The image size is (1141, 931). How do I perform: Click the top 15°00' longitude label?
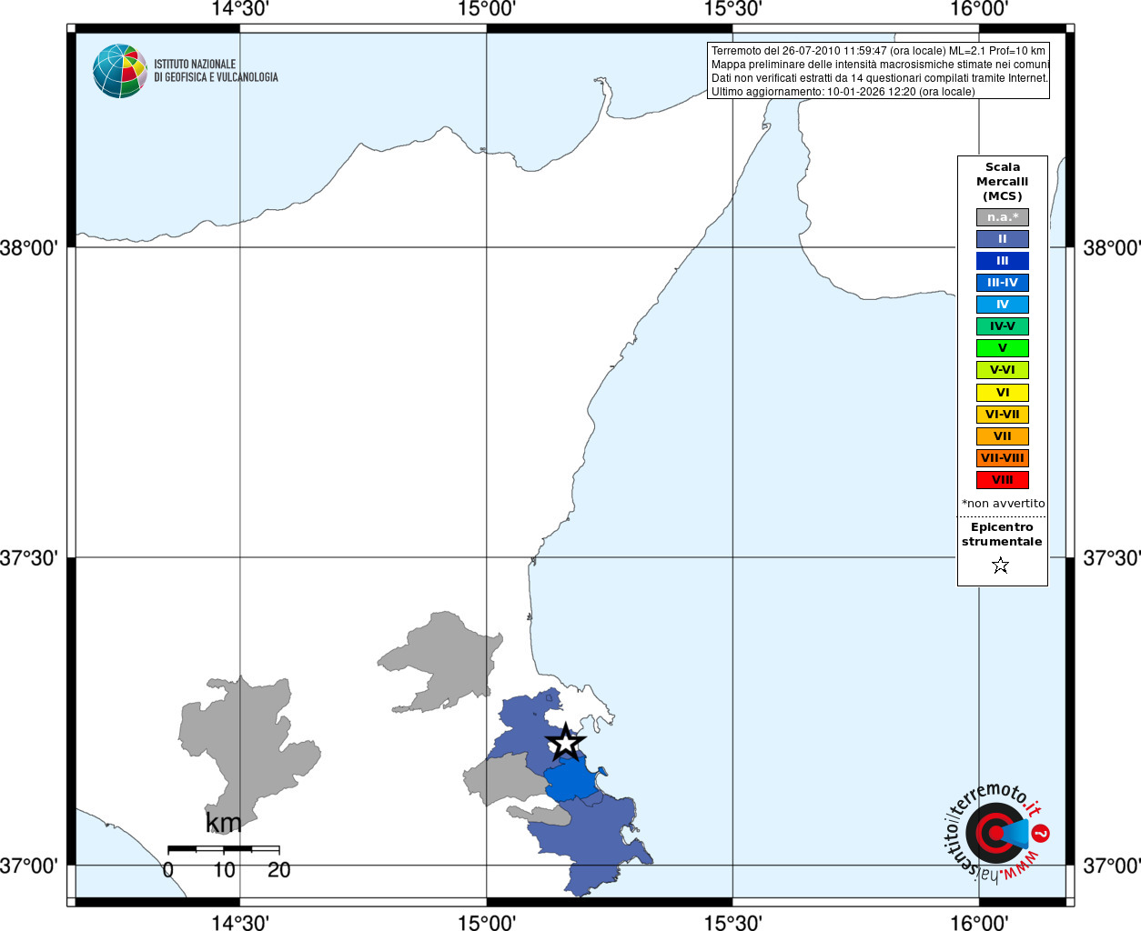click(x=486, y=9)
